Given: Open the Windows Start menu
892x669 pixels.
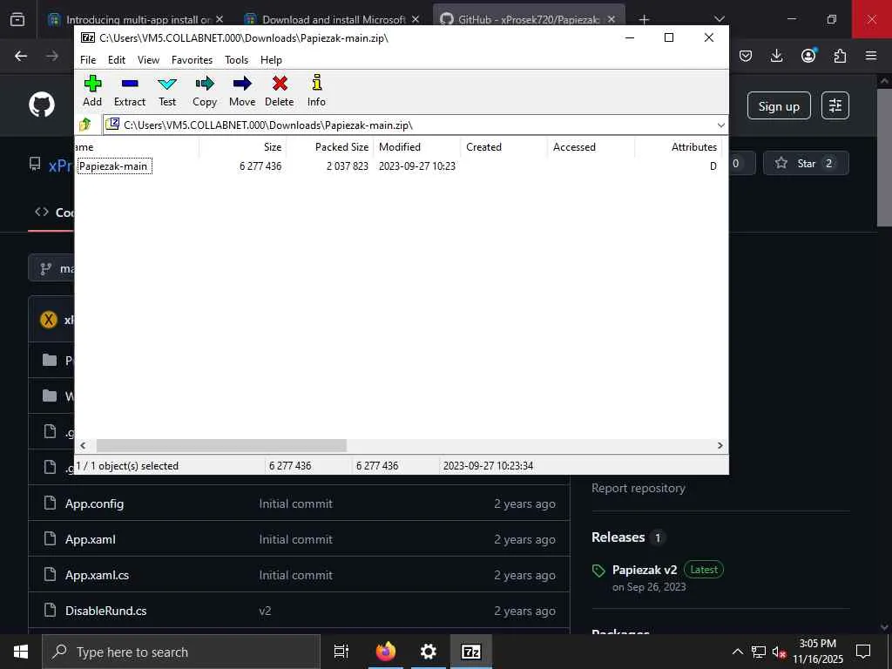Looking at the screenshot, I should pos(21,652).
